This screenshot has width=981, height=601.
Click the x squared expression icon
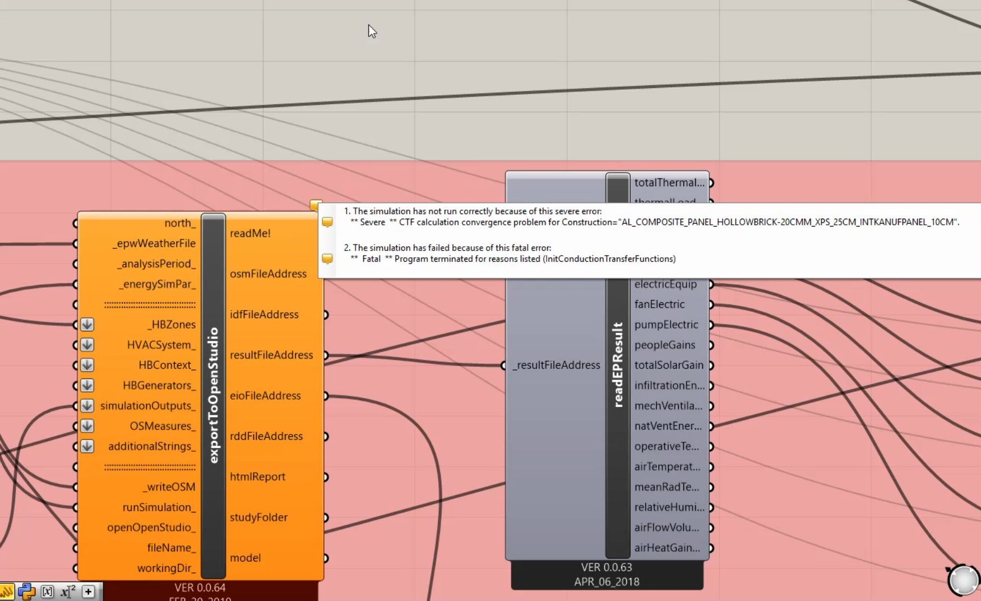(x=68, y=591)
